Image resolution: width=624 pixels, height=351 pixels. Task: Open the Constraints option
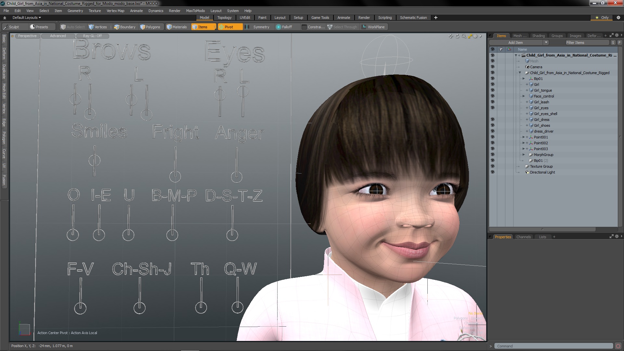(313, 27)
